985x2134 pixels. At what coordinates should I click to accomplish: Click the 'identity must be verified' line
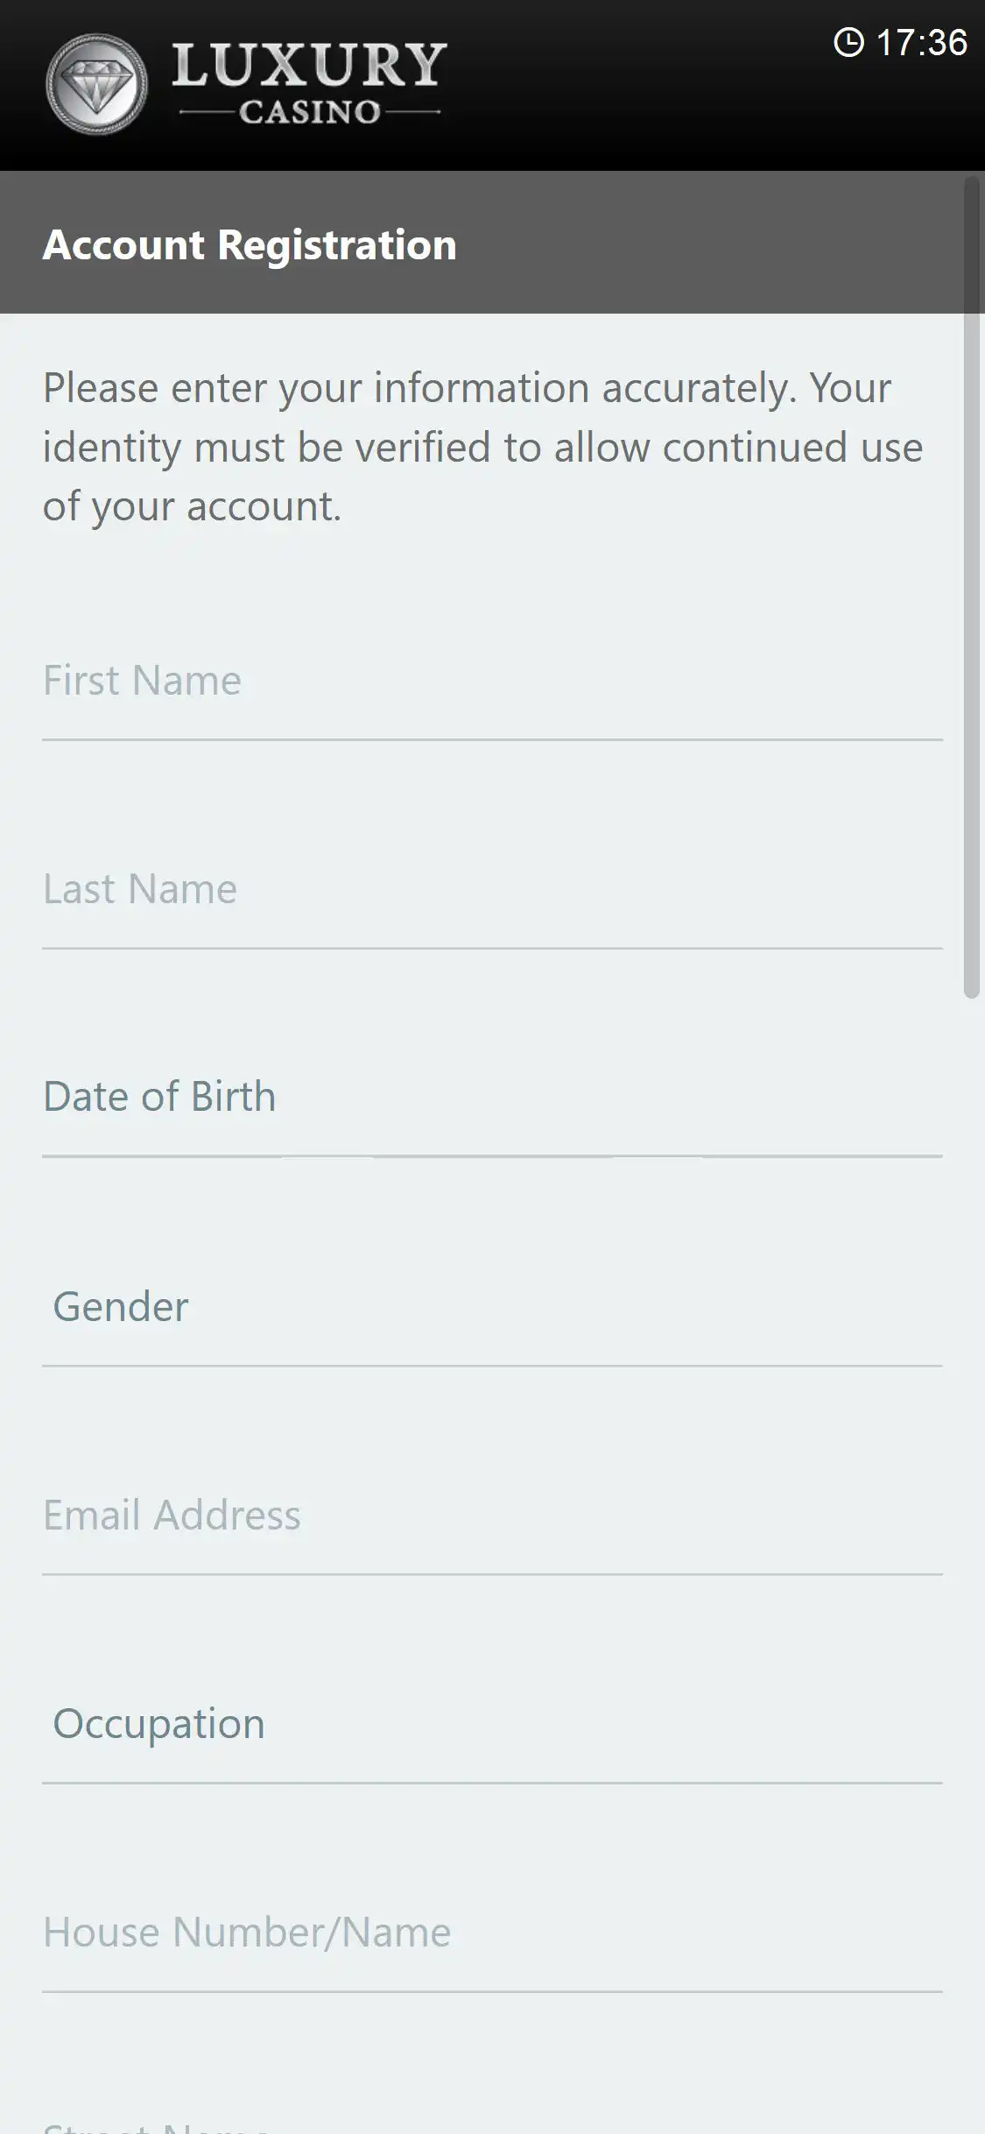(x=482, y=448)
